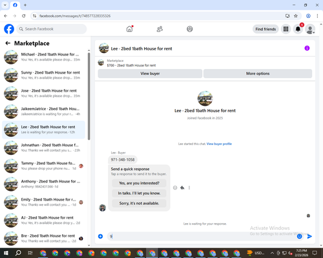The height and width of the screenshot is (258, 323).
Task: View site information icon in address bar
Action: click(34, 16)
